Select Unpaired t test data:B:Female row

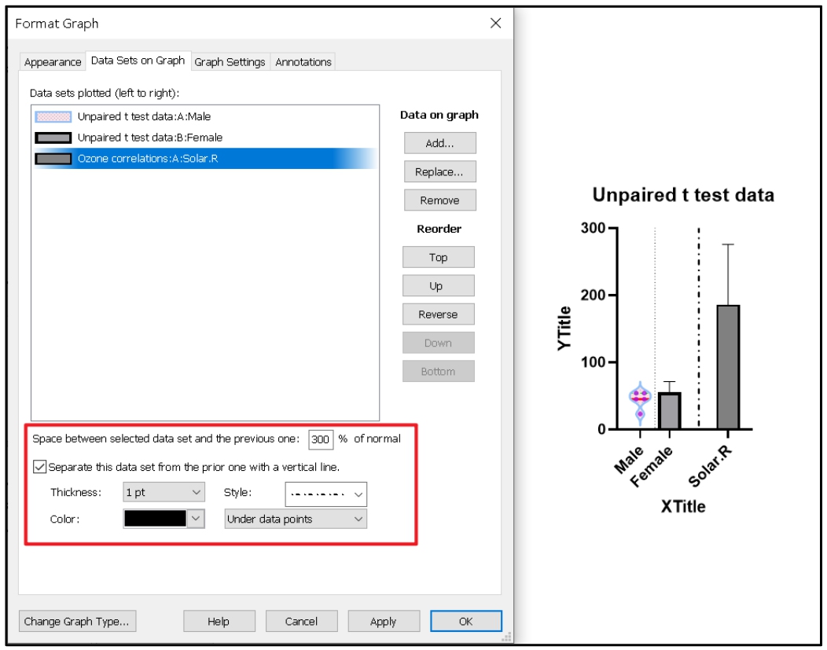pyautogui.click(x=205, y=138)
